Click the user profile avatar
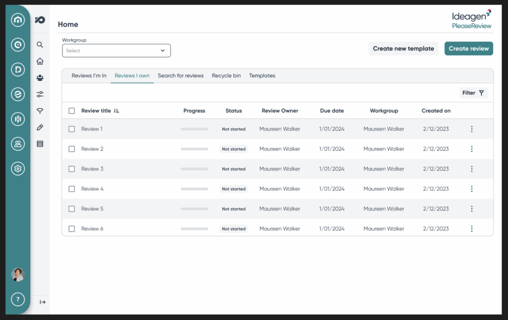Viewport: 508px width, 320px height. click(18, 274)
